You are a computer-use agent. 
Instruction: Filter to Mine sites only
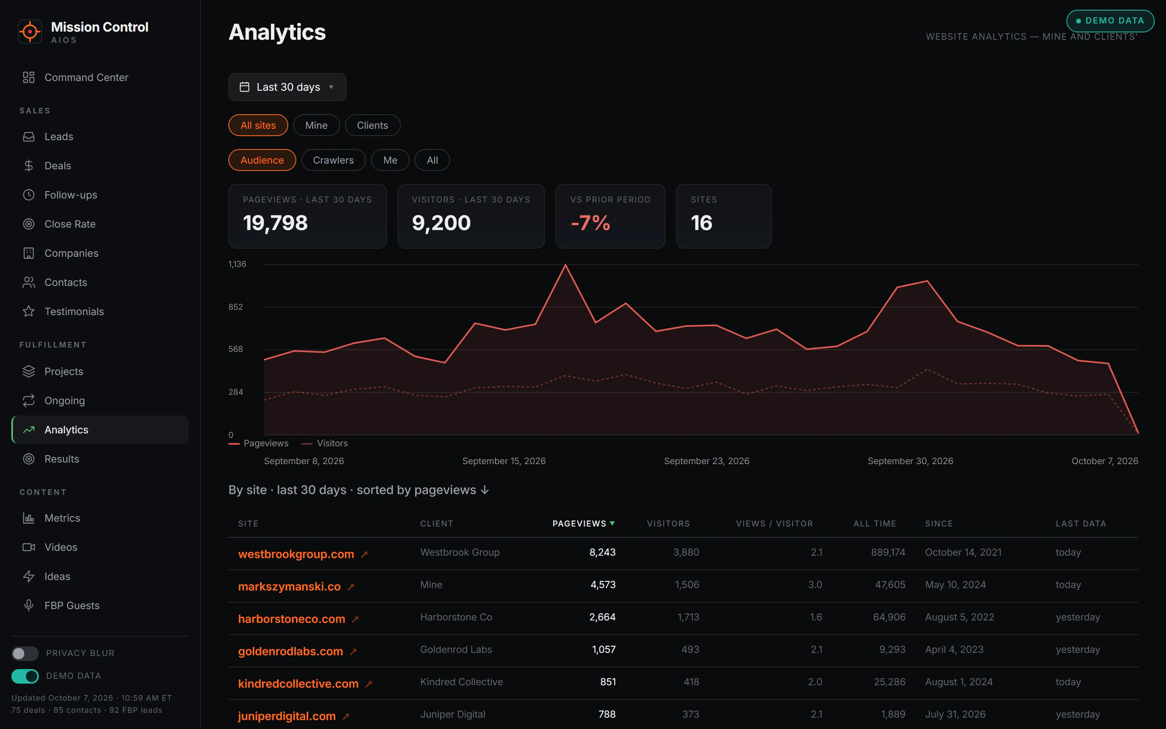point(316,126)
